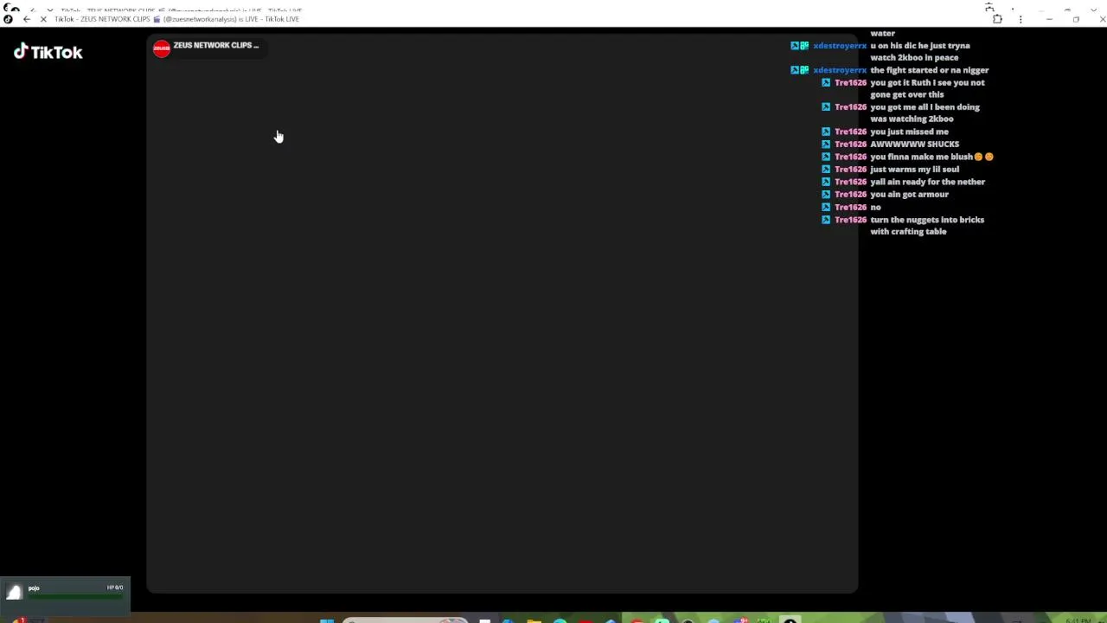The width and height of the screenshot is (1107, 623).
Task: Click the message 'was watching 2kboo'
Action: tap(912, 119)
